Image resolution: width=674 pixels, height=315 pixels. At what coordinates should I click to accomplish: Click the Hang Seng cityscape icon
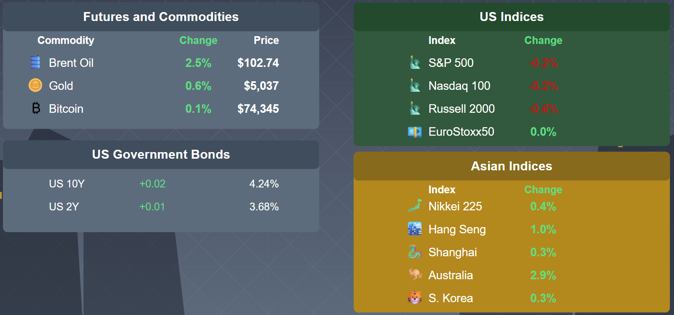click(x=415, y=229)
